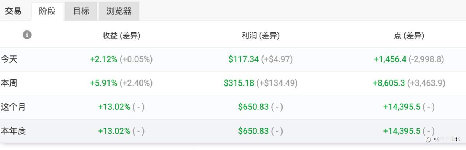Open the 浏览器 tab
Viewport: 466px width, 150px height.
[x=119, y=11]
